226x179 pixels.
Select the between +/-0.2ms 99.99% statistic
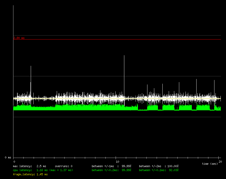click(111, 170)
